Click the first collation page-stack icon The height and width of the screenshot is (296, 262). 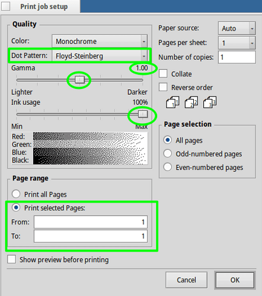tap(172, 102)
